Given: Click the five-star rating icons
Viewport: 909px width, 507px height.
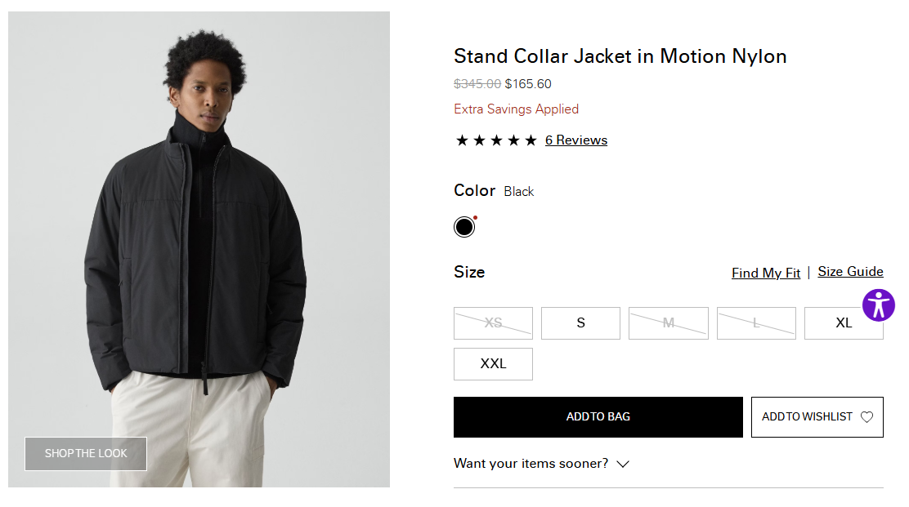Looking at the screenshot, I should pyautogui.click(x=496, y=140).
